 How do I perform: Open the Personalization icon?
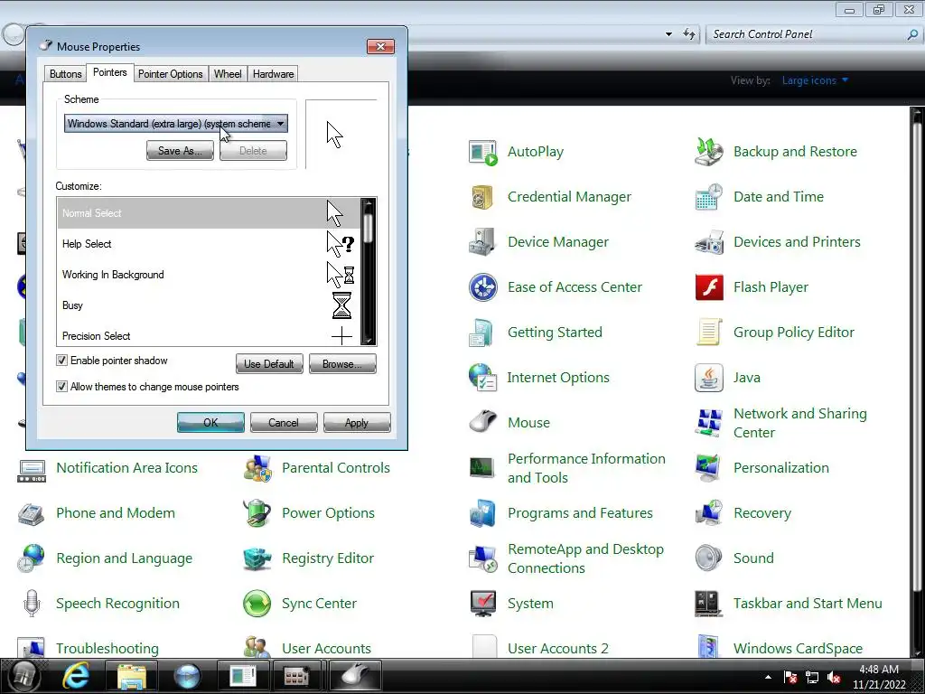point(708,468)
